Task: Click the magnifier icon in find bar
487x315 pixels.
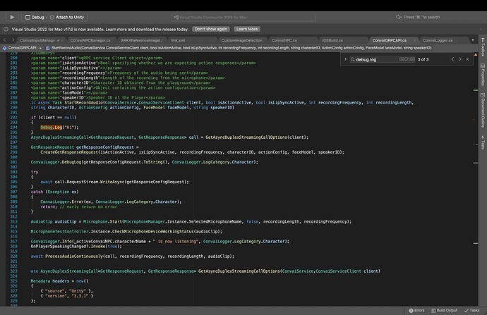Action: coord(352,59)
